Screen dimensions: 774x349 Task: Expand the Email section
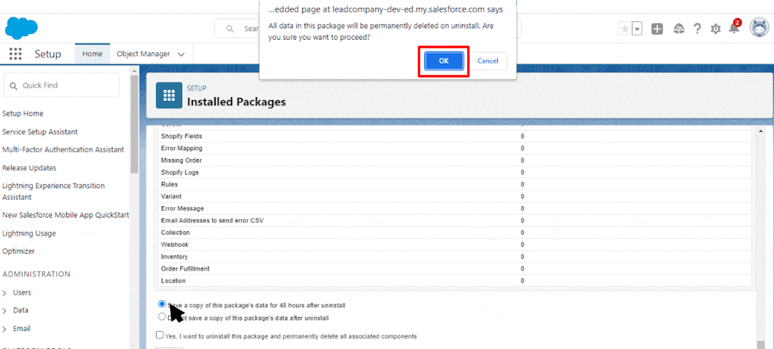[x=5, y=329]
